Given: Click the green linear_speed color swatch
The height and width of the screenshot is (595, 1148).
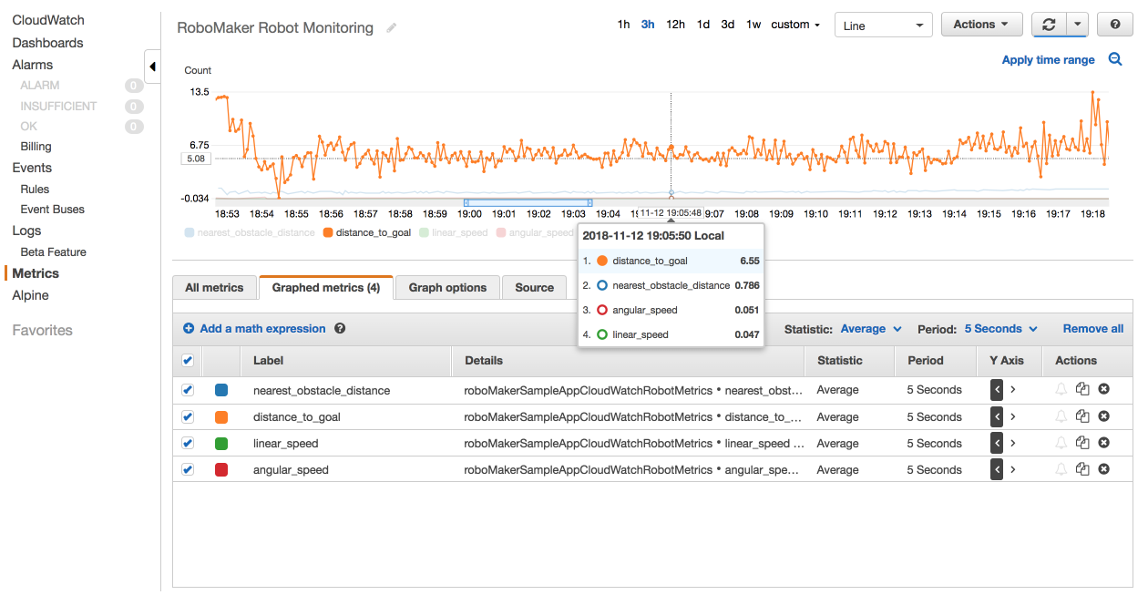Looking at the screenshot, I should (221, 443).
